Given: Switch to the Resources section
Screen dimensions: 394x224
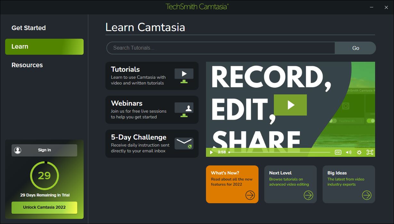Looking at the screenshot, I should [27, 65].
